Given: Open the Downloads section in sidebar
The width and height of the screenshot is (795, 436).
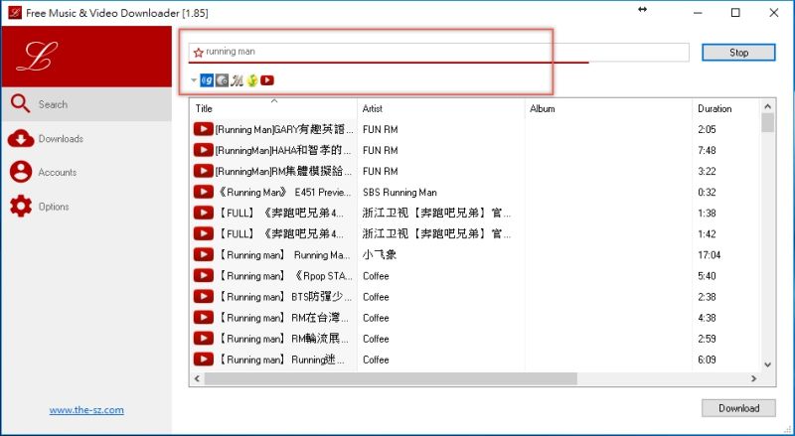Looking at the screenshot, I should [86, 138].
